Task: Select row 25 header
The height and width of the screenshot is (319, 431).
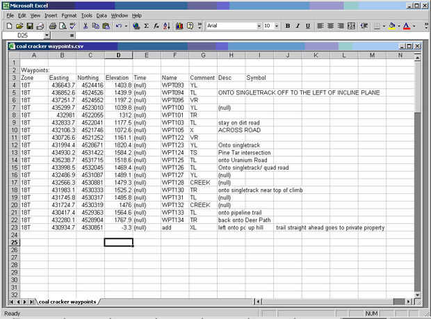Action: [x=14, y=243]
